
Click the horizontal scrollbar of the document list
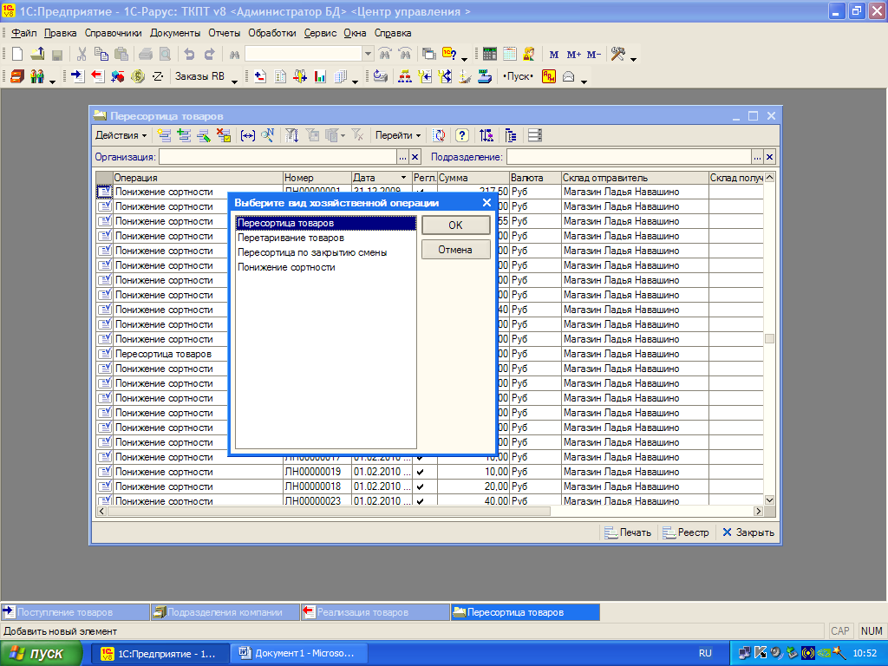pyautogui.click(x=329, y=512)
